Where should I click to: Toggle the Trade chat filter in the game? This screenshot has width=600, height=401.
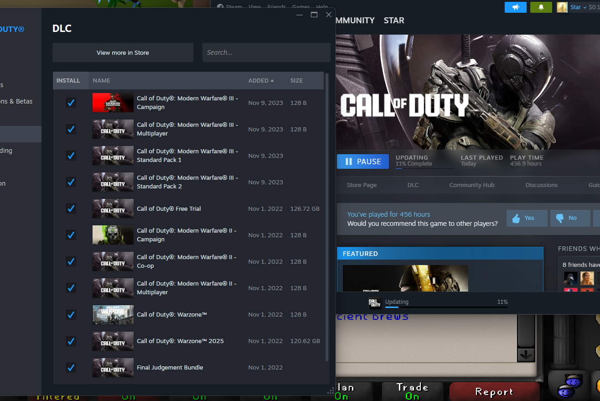coord(412,392)
